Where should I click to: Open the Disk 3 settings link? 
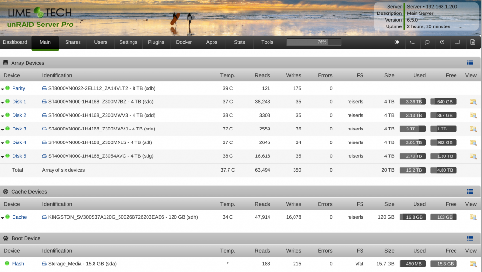(x=19, y=129)
